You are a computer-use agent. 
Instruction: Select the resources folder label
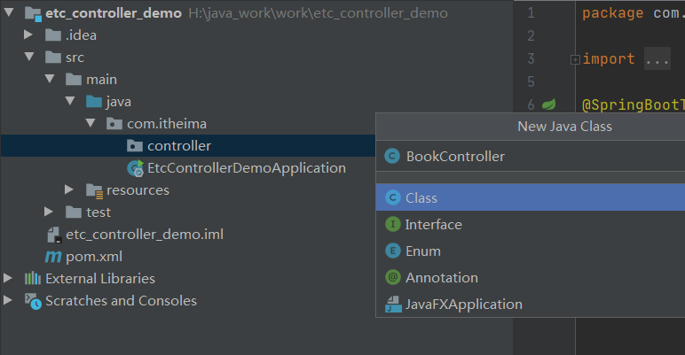tap(138, 190)
